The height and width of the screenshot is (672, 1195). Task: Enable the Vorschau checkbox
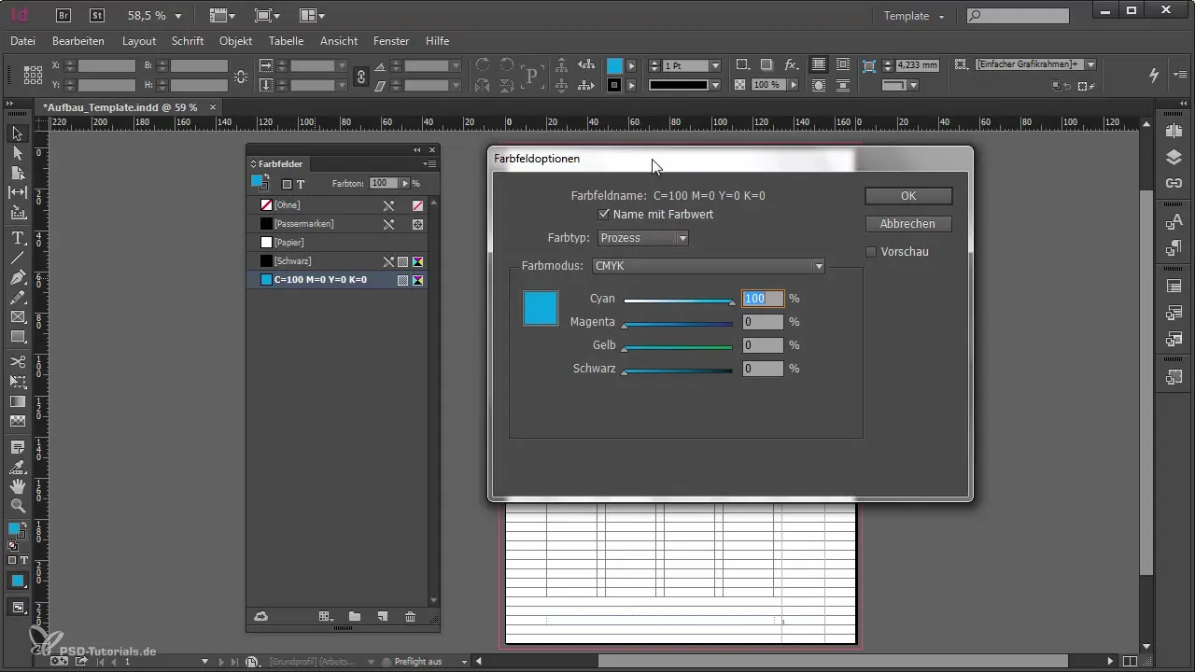click(871, 252)
